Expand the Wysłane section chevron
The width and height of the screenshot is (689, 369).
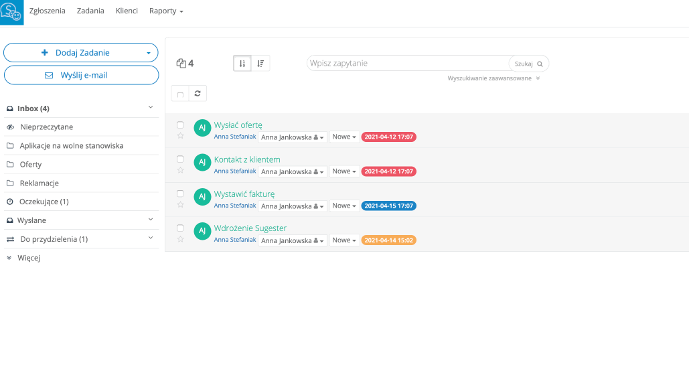tap(151, 219)
